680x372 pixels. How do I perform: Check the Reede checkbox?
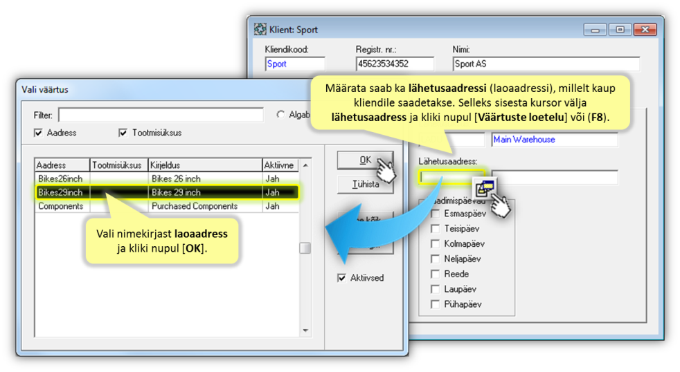point(435,274)
